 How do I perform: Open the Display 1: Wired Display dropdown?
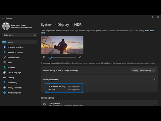143,70
